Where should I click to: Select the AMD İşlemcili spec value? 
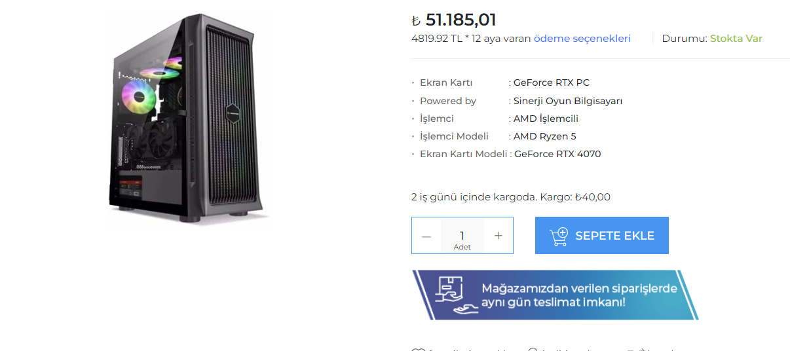tap(546, 119)
